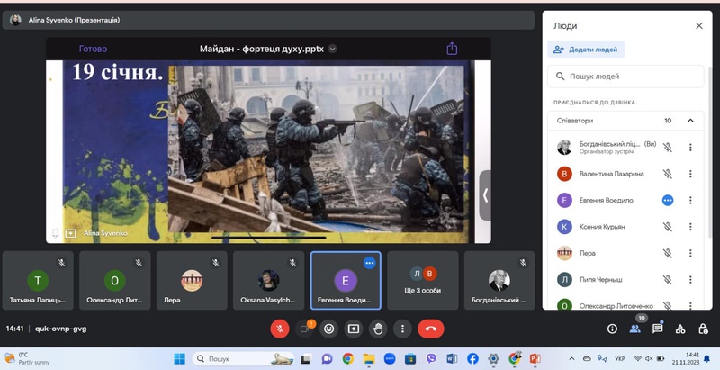Screen dimensions: 720x370
Task: Select the Евгения Воеди... participant tile
Action: pos(346,281)
